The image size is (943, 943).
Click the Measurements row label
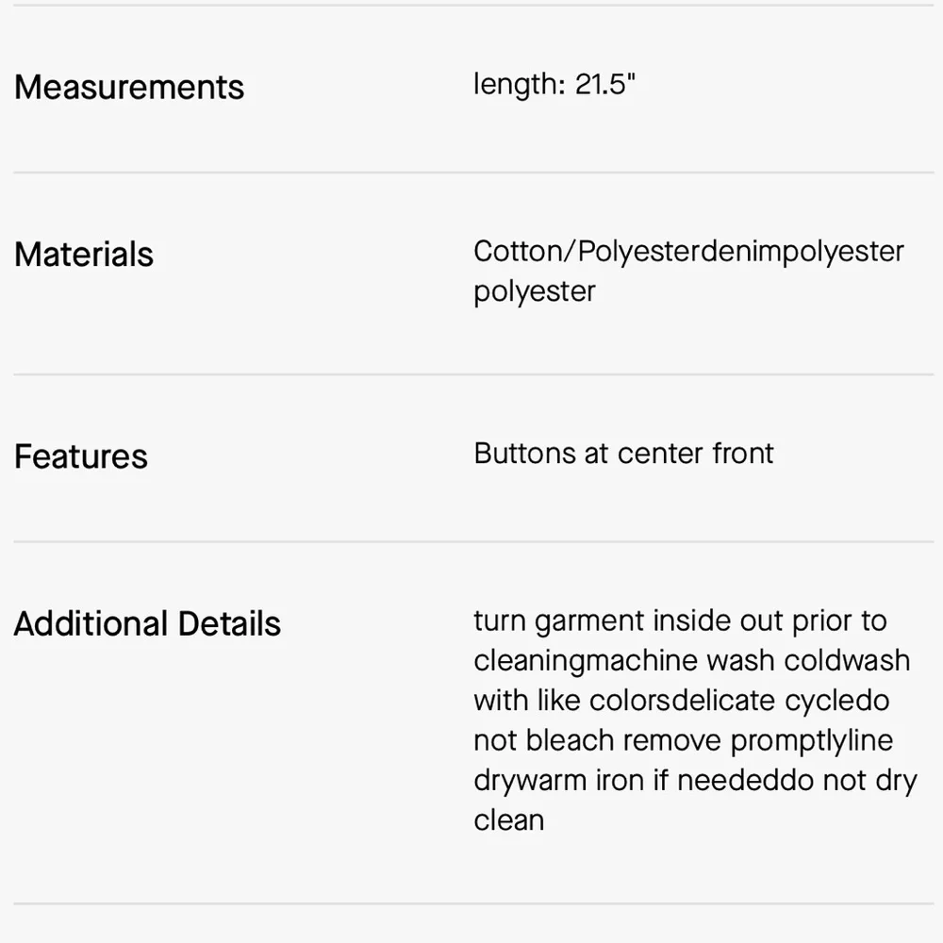coord(129,87)
